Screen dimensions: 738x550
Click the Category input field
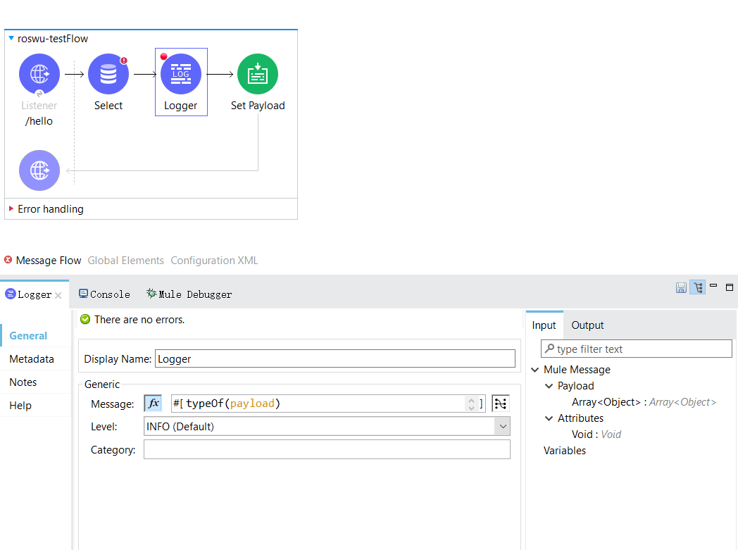[327, 449]
